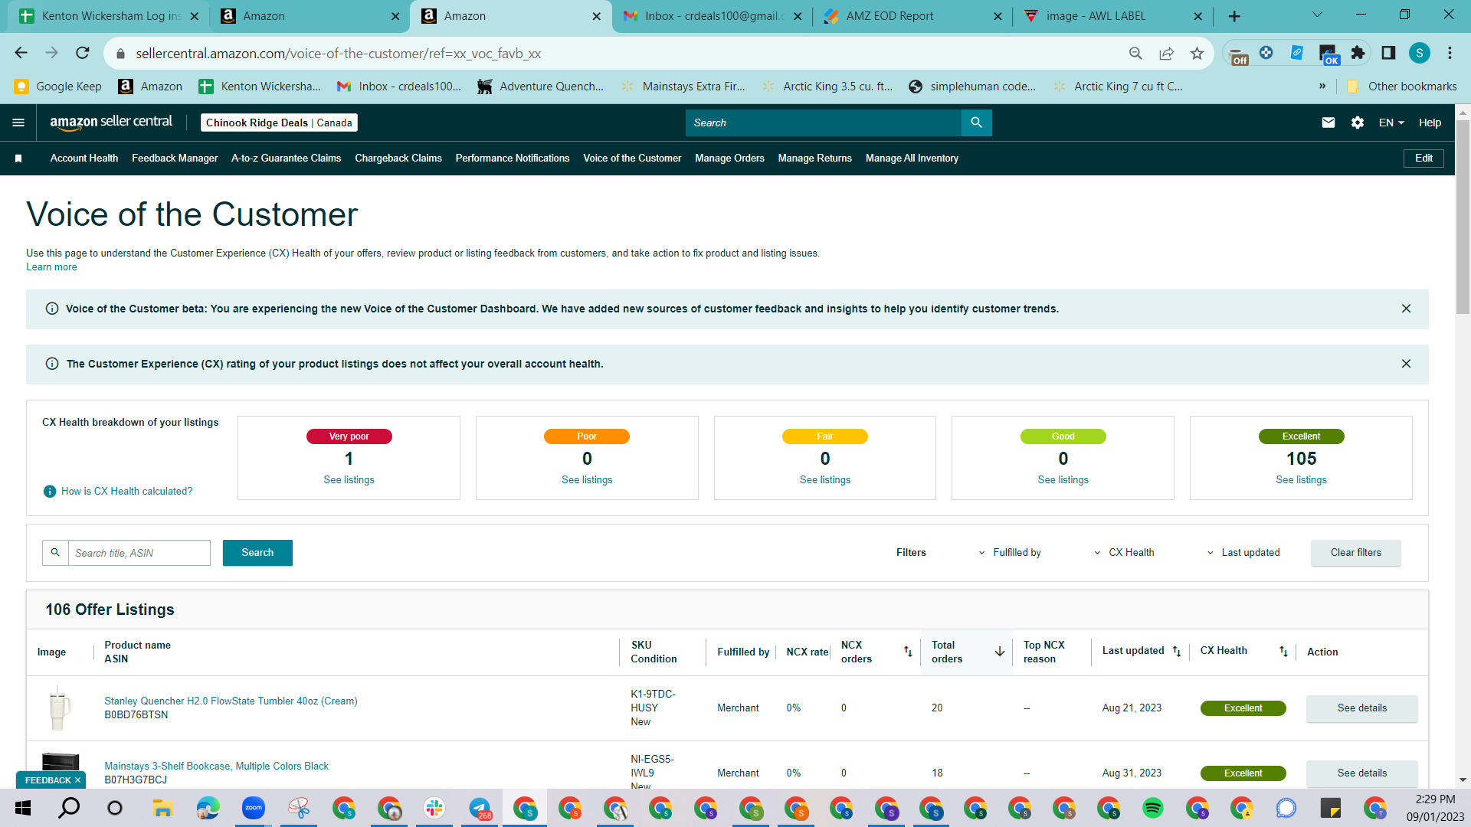Click the Edit favorites bar button
Viewport: 1471px width, 827px height.
pos(1423,159)
